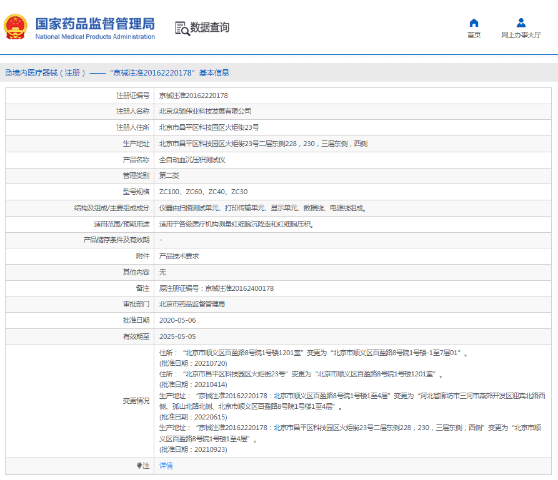The width and height of the screenshot is (558, 480).
Task: Click the 产品技术要求 attachment text
Action: [x=179, y=256]
